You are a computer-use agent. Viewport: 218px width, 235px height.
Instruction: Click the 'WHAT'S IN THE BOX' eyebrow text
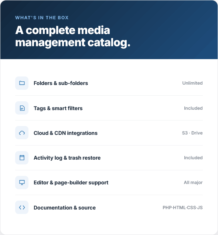[x=42, y=18]
